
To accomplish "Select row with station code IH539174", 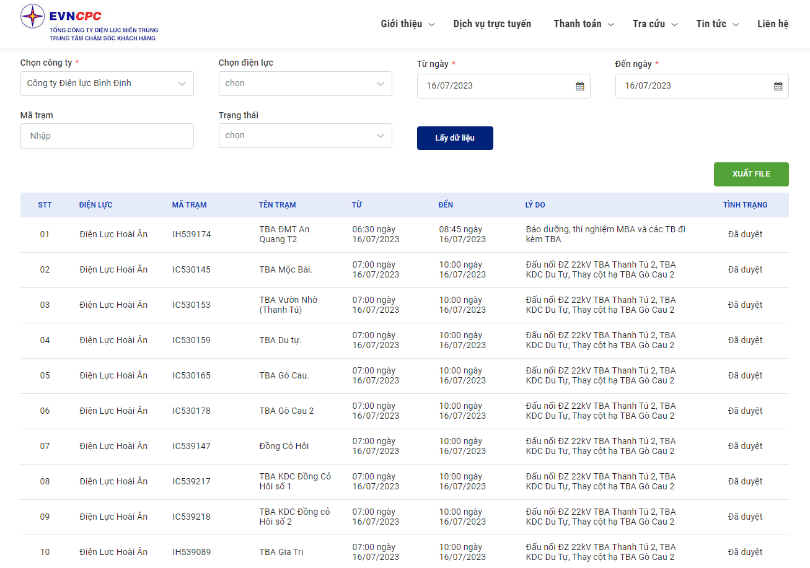I will click(x=405, y=235).
